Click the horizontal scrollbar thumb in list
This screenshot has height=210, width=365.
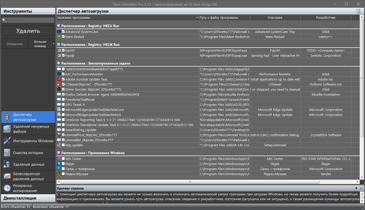click(190, 182)
